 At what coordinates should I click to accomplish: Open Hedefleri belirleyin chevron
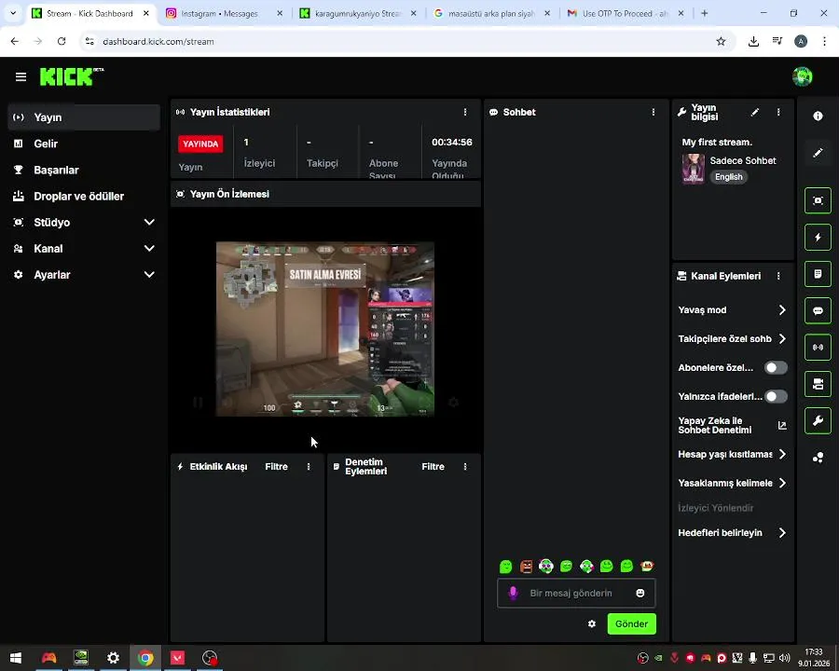[782, 533]
